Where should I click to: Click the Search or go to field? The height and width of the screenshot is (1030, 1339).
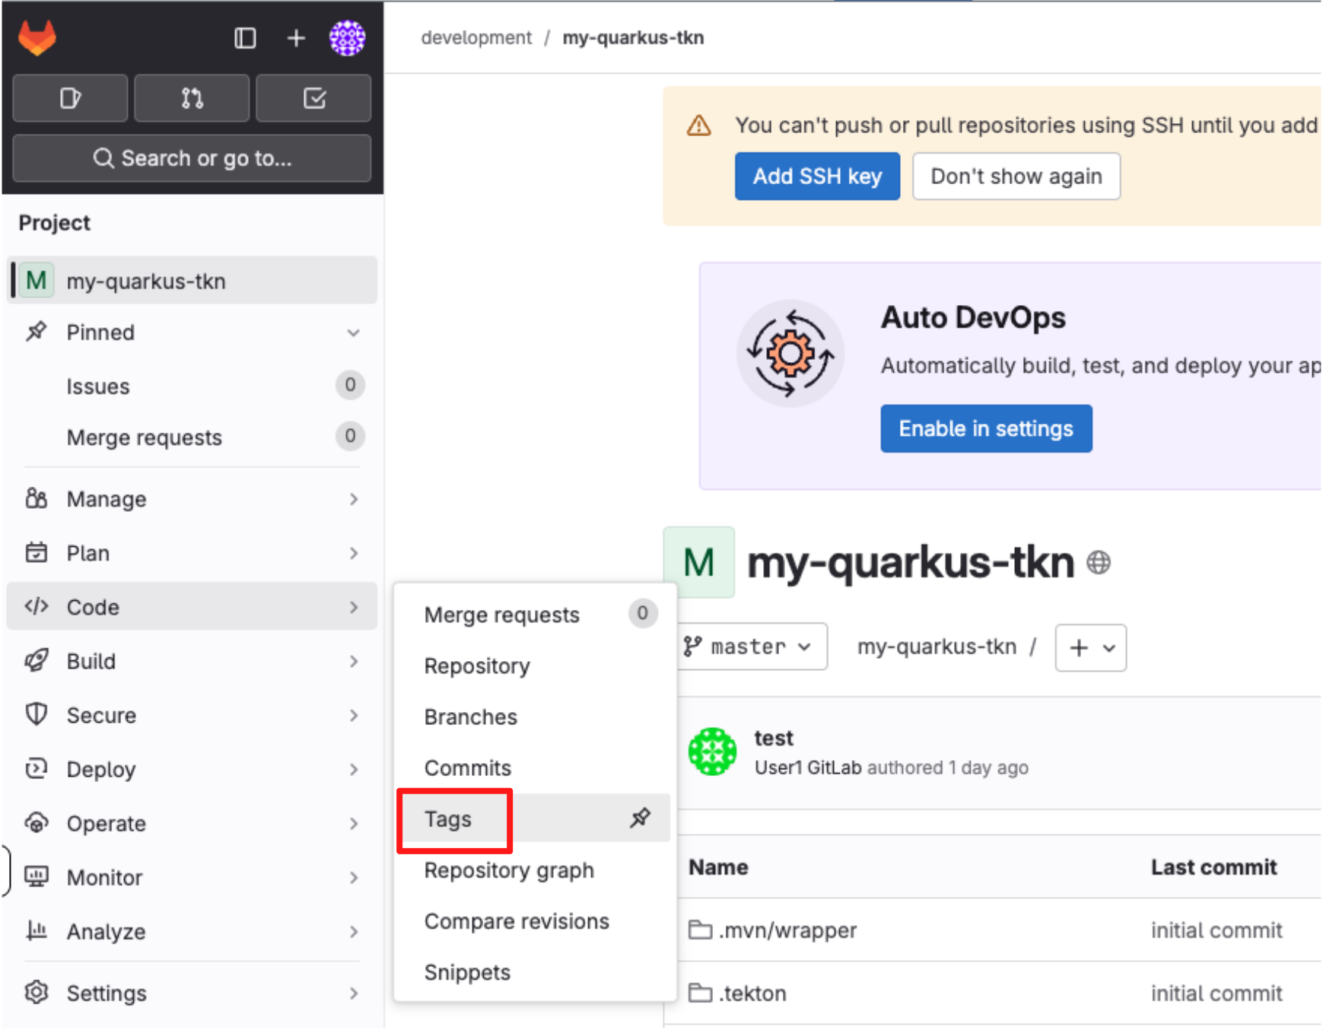[x=192, y=158]
